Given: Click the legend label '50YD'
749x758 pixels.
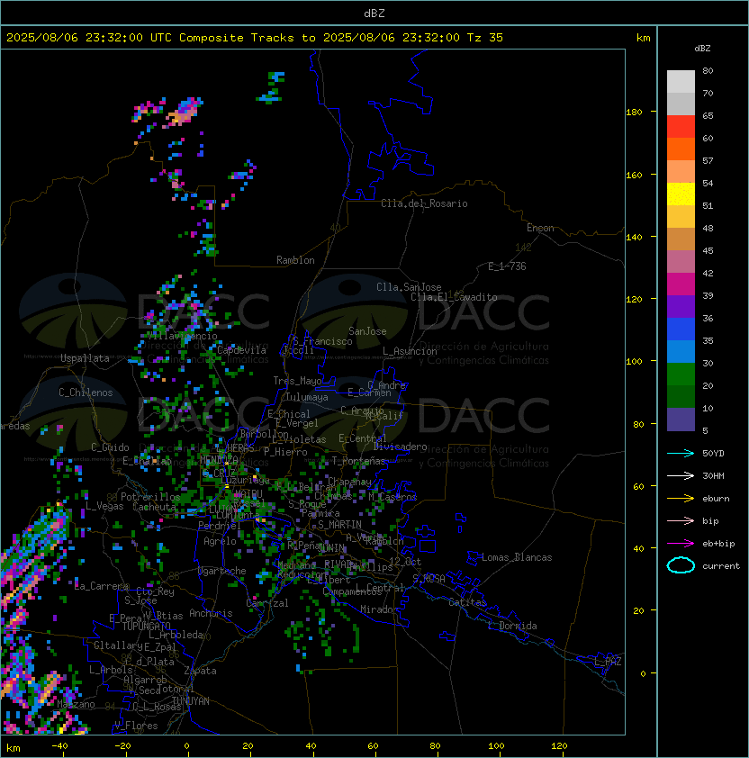Looking at the screenshot, I should (713, 454).
